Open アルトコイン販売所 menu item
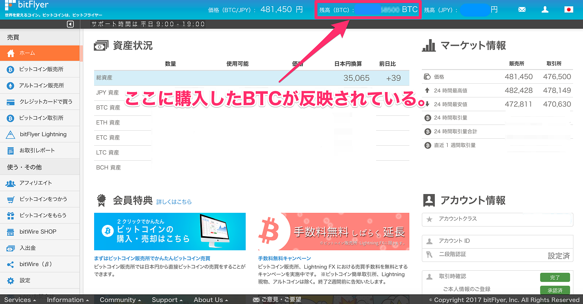 point(40,85)
